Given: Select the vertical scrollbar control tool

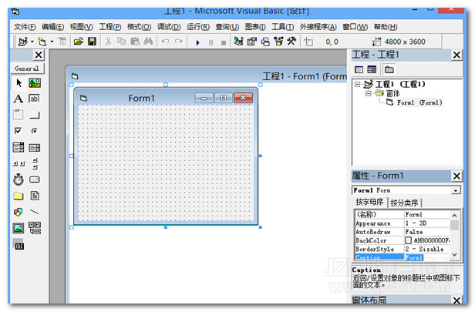Looking at the screenshot, I should [35, 164].
